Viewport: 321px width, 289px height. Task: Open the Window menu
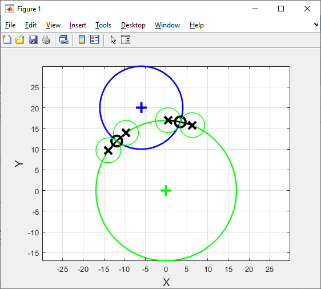[167, 25]
